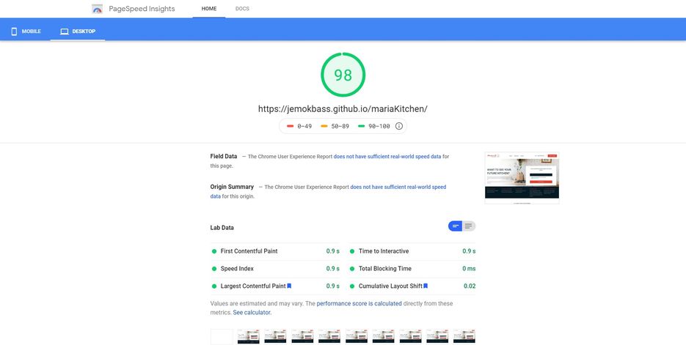Viewport: 686px width, 345px height.
Task: Open 'performance score is calculated' link
Action: tap(360, 303)
